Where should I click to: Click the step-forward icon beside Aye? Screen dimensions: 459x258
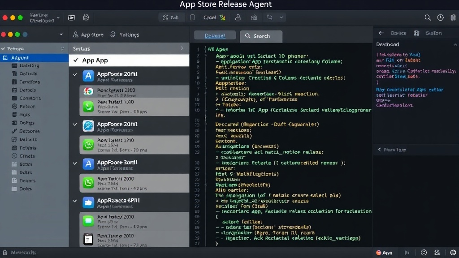pyautogui.click(x=407, y=253)
